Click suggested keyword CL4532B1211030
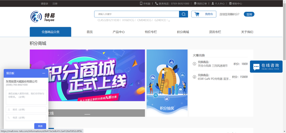The image size is (286, 133). point(108,20)
